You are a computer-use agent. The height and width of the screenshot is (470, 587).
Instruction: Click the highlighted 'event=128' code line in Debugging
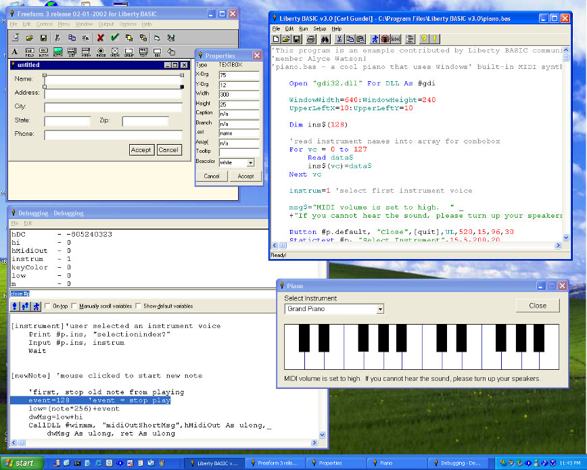pos(90,400)
